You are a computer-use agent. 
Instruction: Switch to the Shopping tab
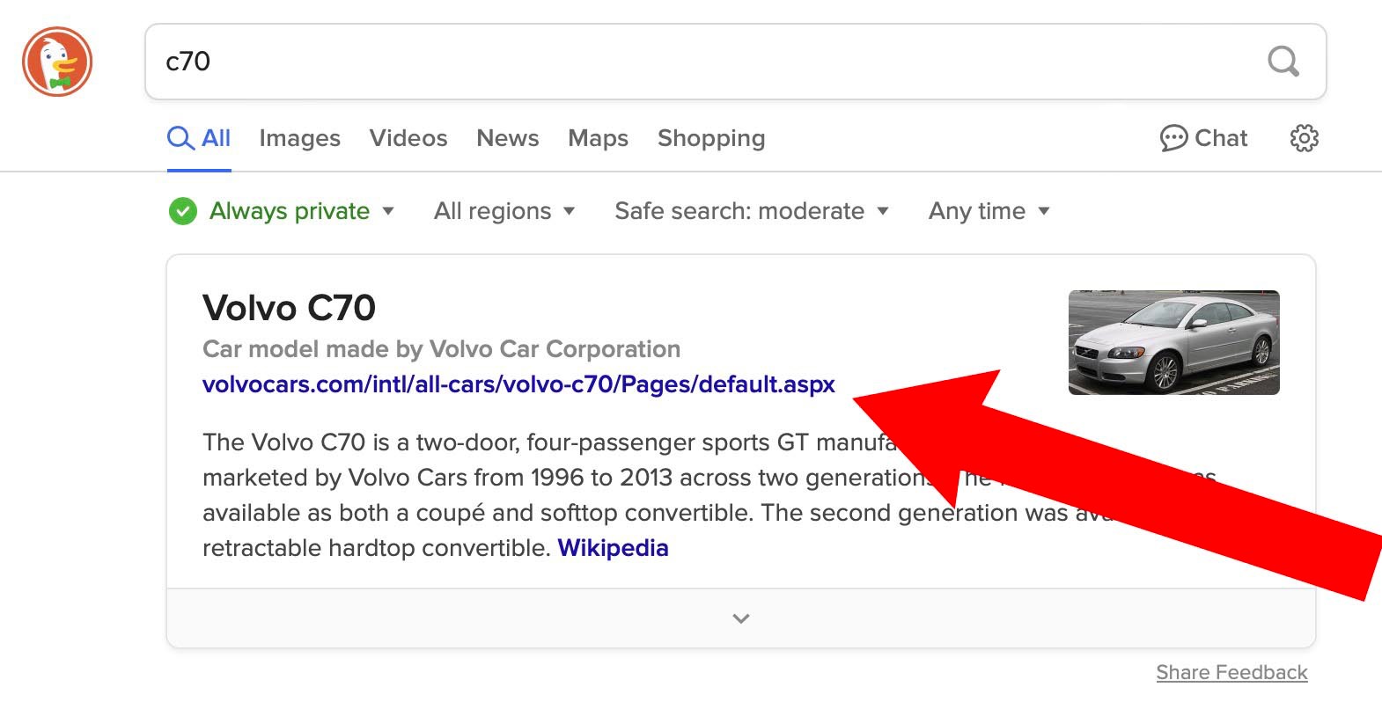[x=711, y=138]
